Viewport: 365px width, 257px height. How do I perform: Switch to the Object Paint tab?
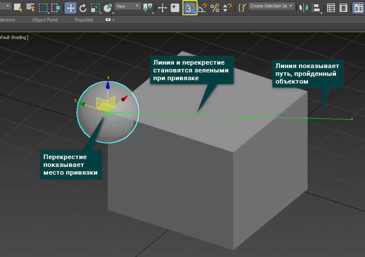(45, 20)
